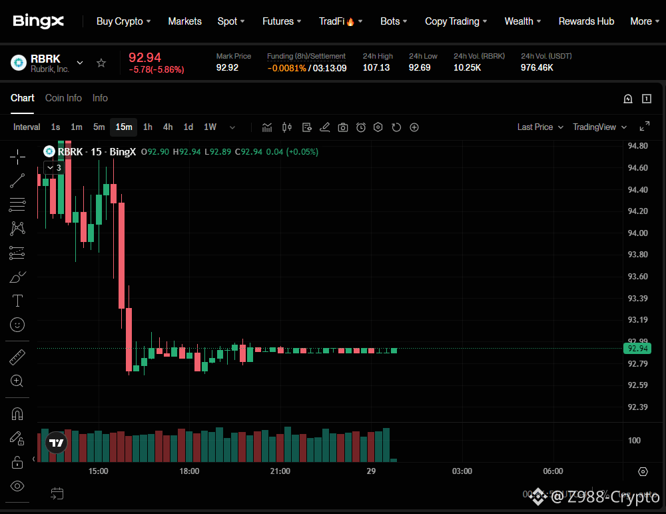The height and width of the screenshot is (514, 666).
Task: Go to Markets page
Action: 184,21
